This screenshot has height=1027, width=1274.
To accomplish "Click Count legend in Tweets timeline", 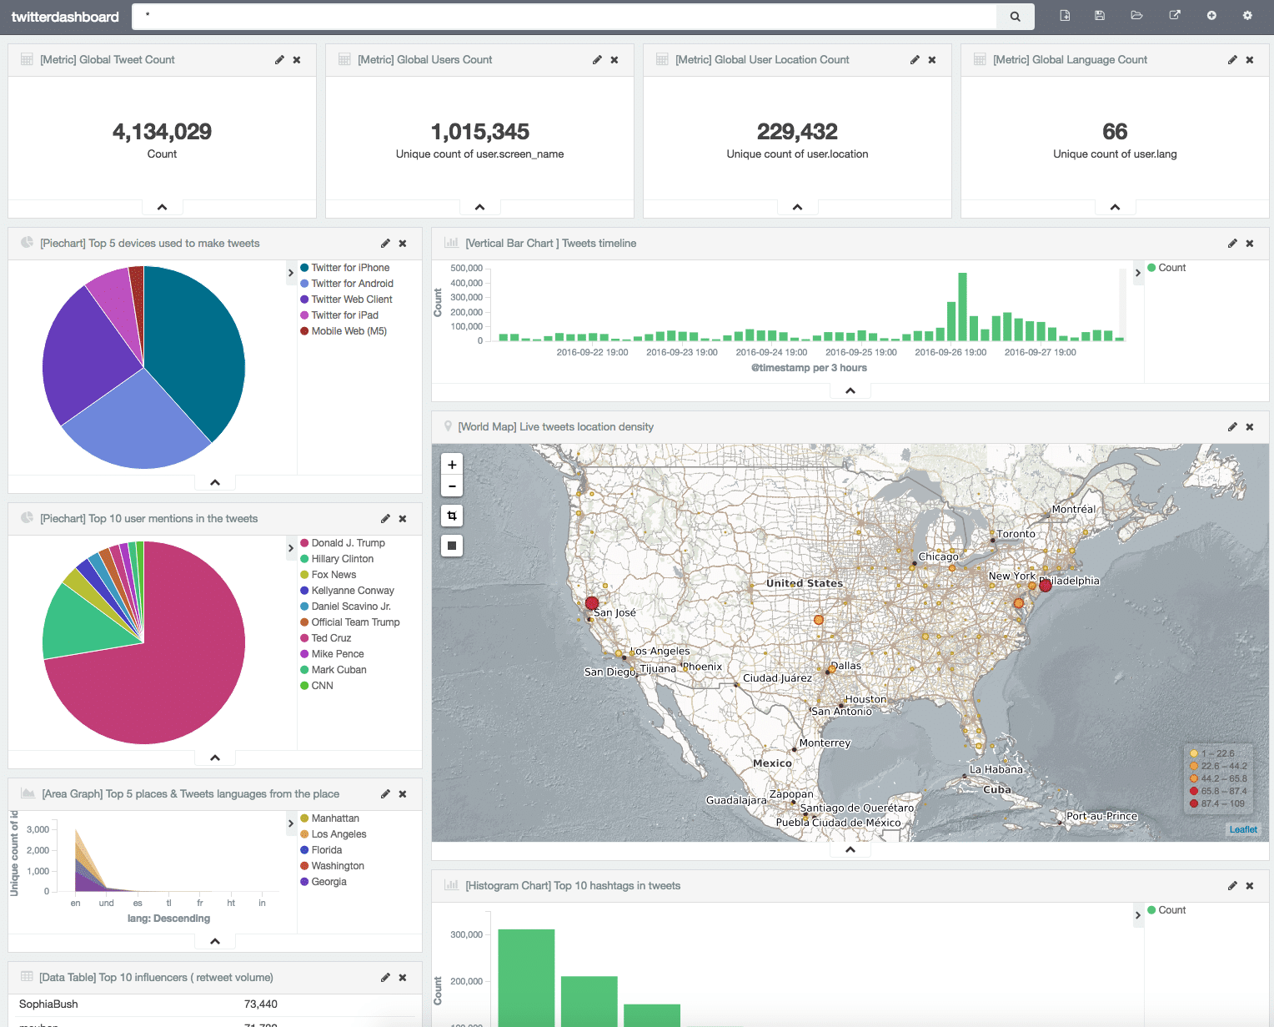I will pyautogui.click(x=1166, y=268).
